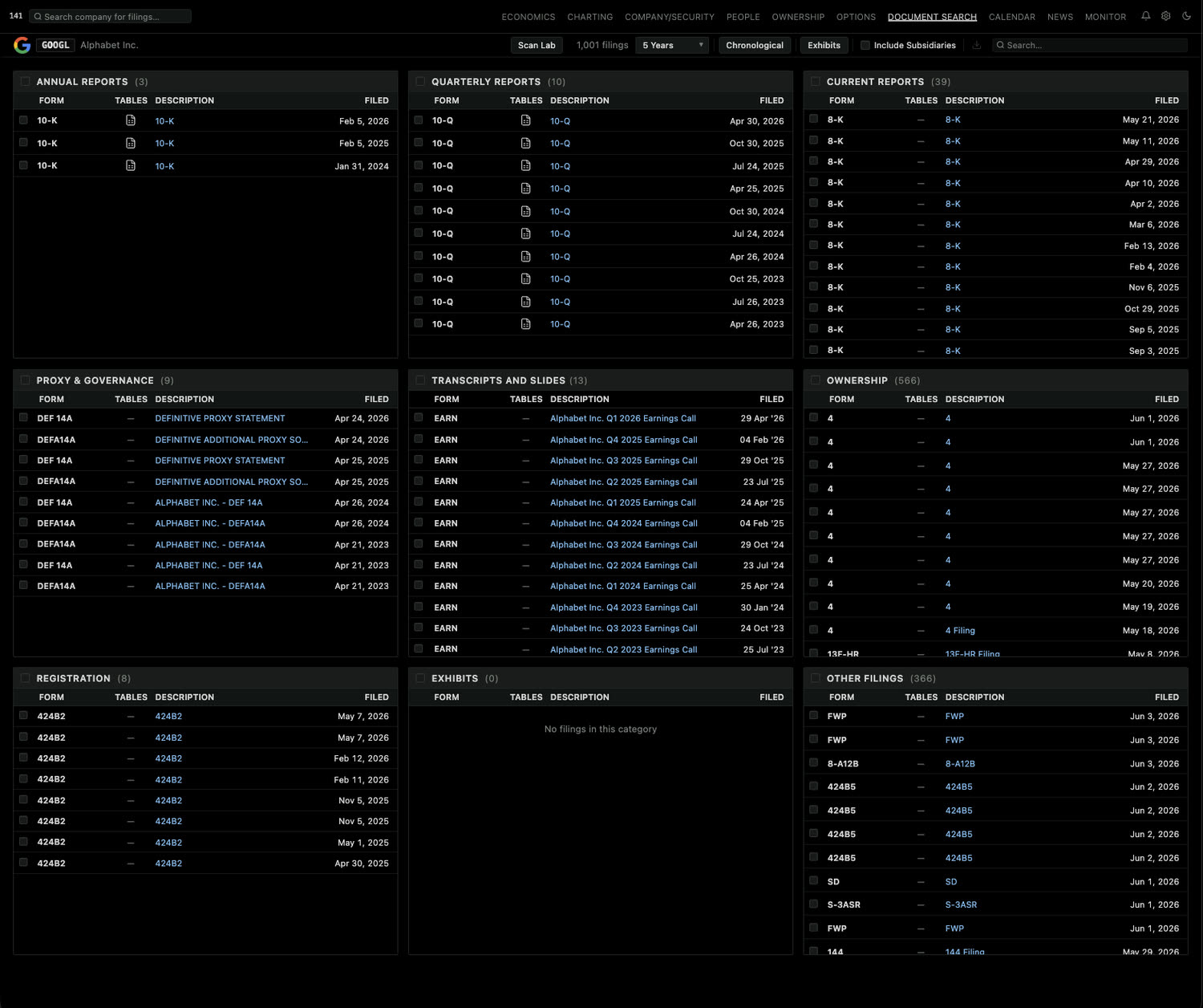1203x1008 pixels.
Task: Open the CALENDAR nav item
Action: pos(1012,17)
